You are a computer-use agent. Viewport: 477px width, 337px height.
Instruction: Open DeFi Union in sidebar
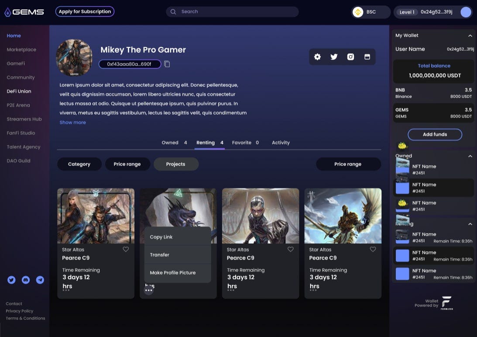[x=19, y=91]
